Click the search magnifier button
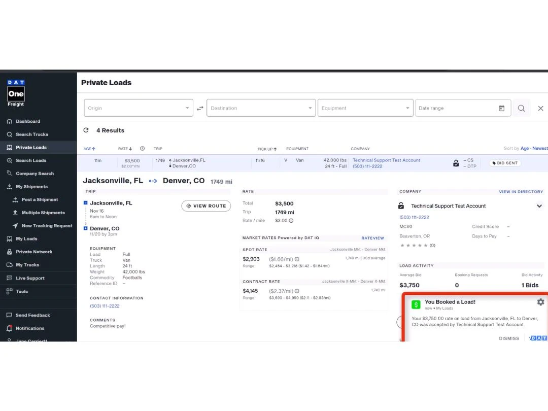 pos(521,108)
